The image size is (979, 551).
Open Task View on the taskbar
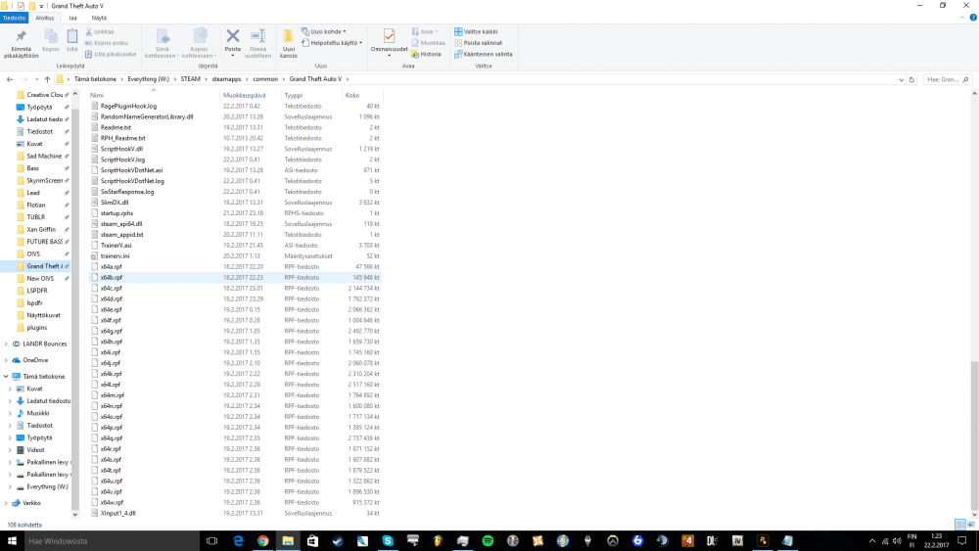click(x=211, y=541)
